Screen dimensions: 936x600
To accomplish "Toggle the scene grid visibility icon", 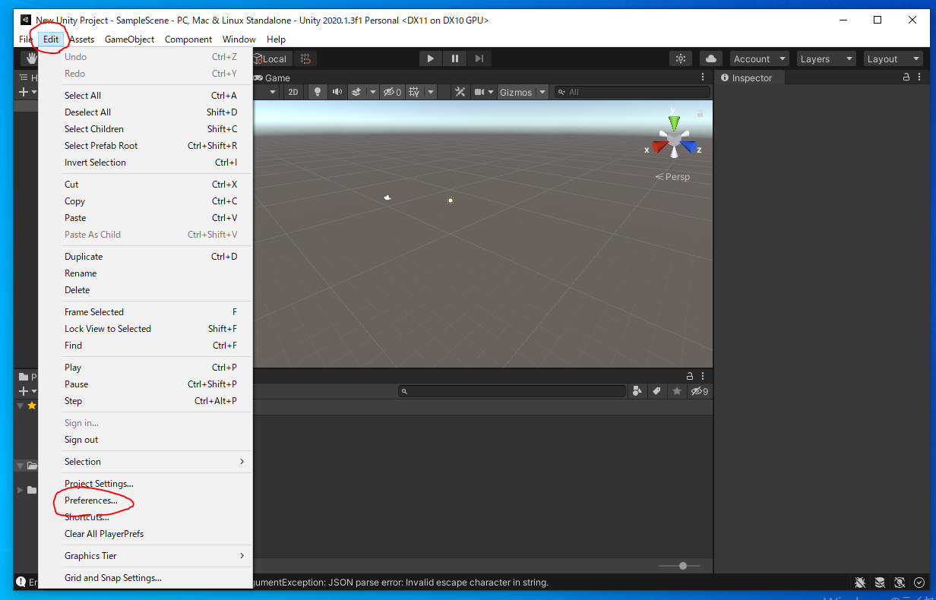I will click(x=414, y=92).
